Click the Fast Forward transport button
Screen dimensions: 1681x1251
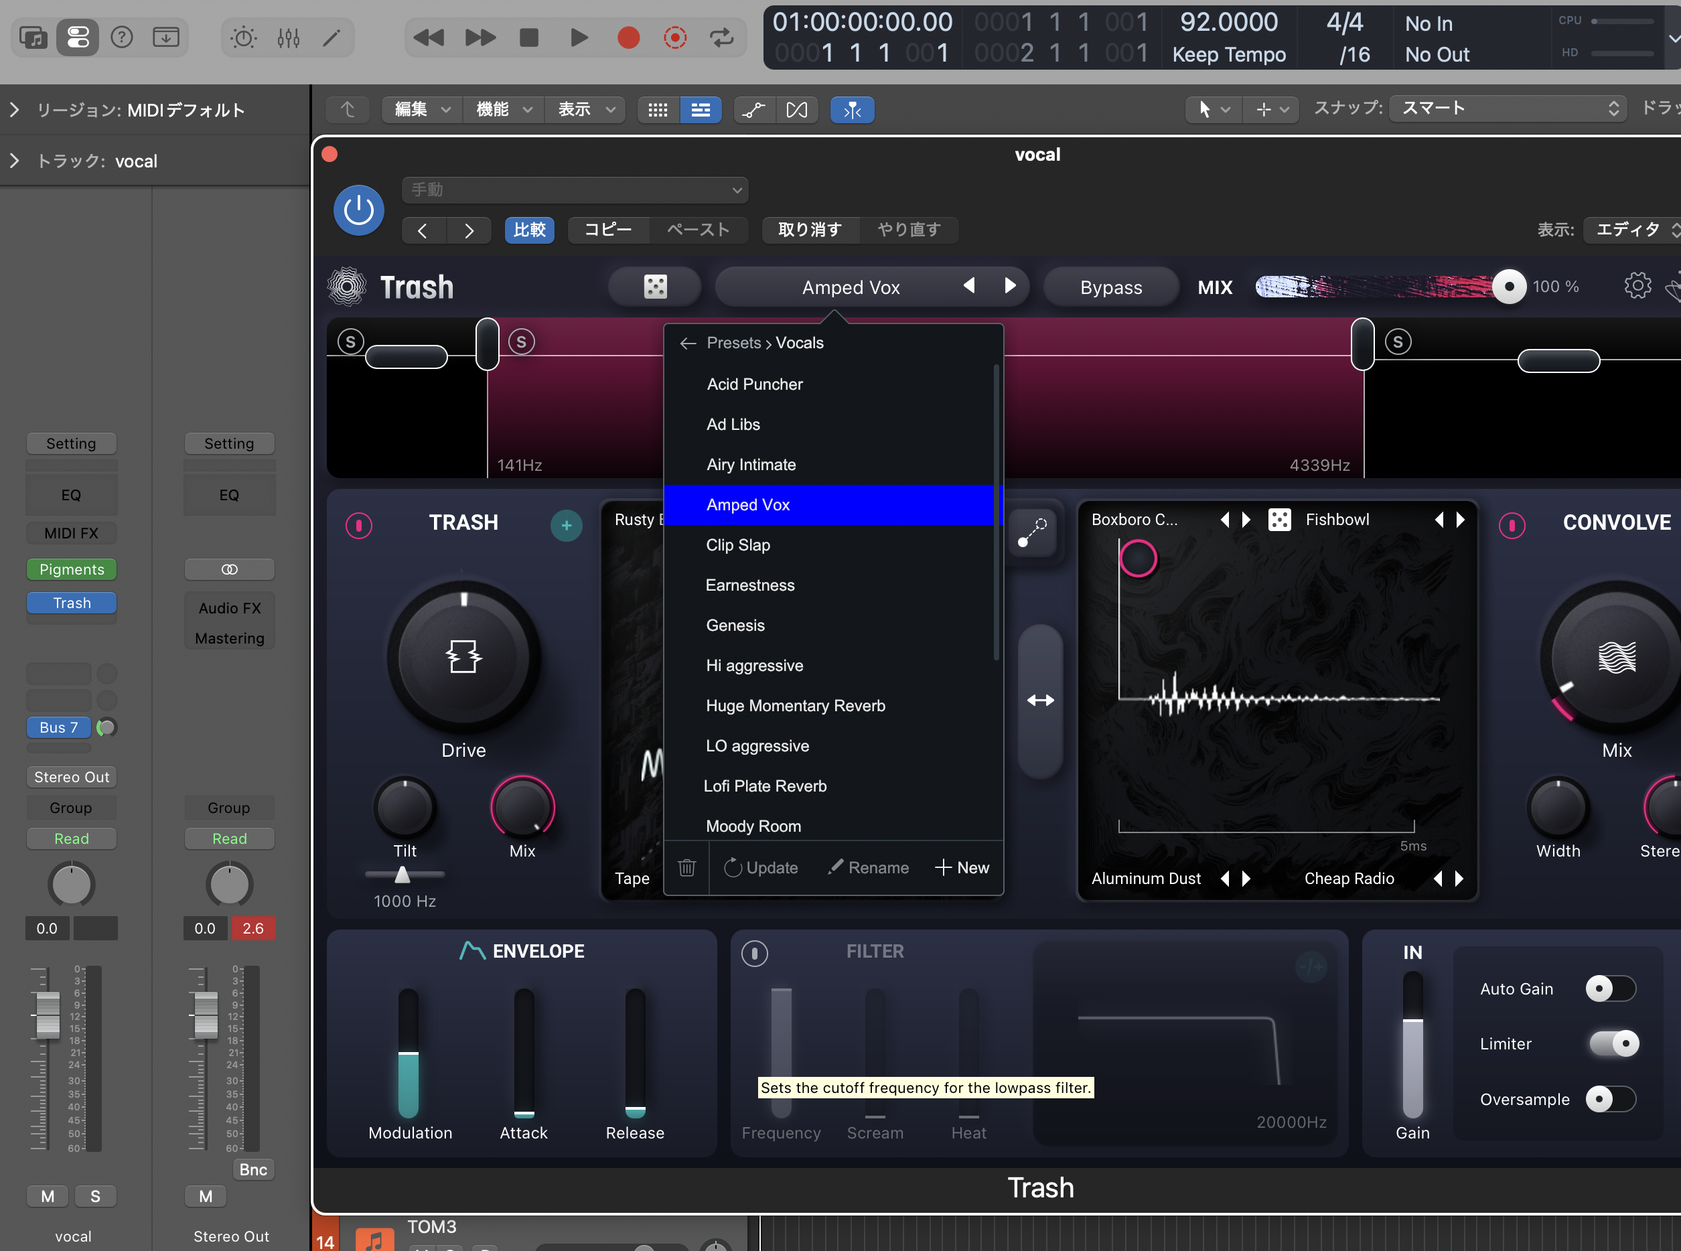[x=481, y=37]
